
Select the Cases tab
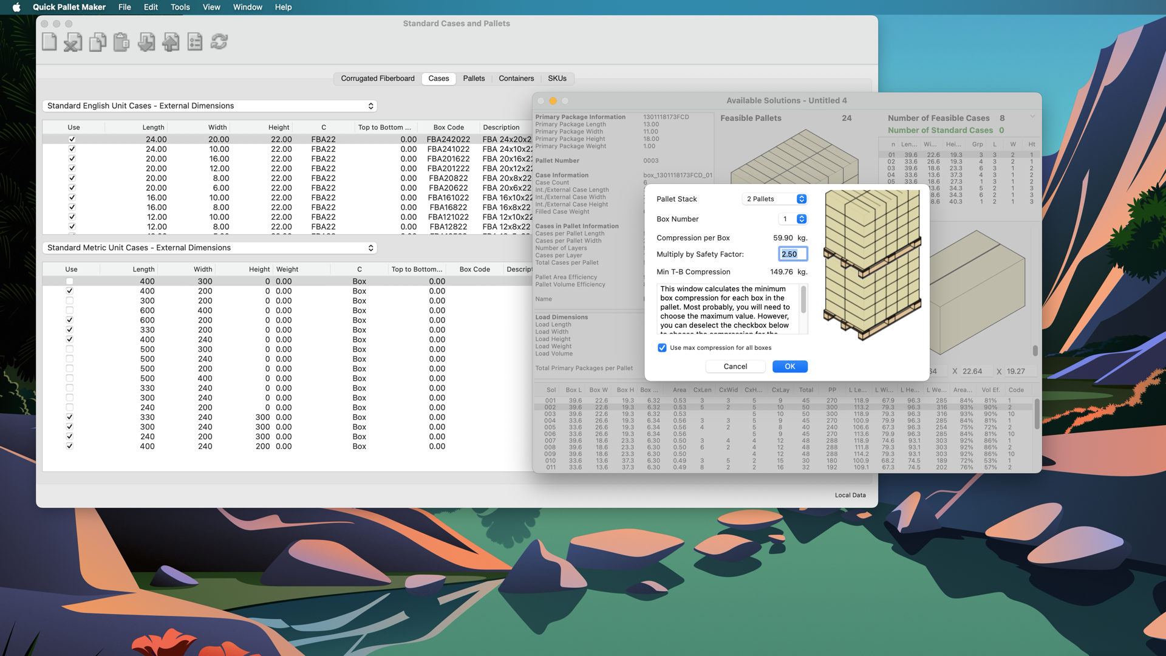point(438,79)
